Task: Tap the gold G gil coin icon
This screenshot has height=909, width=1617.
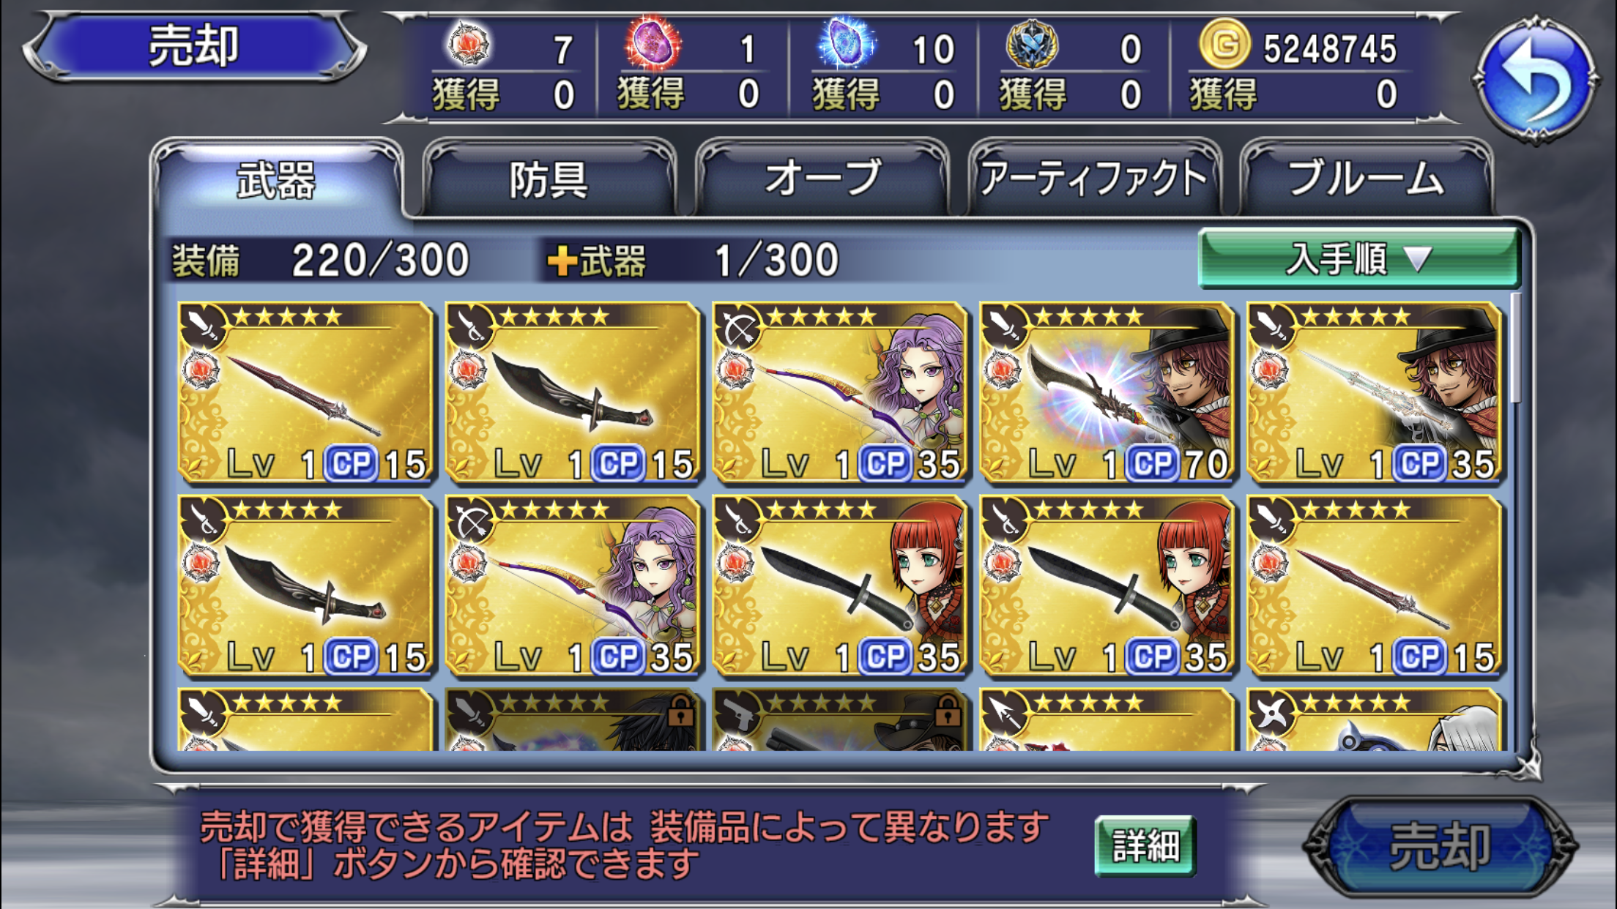Action: (x=1223, y=45)
